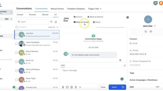Open the Robert Martinez conversation

click(37, 53)
